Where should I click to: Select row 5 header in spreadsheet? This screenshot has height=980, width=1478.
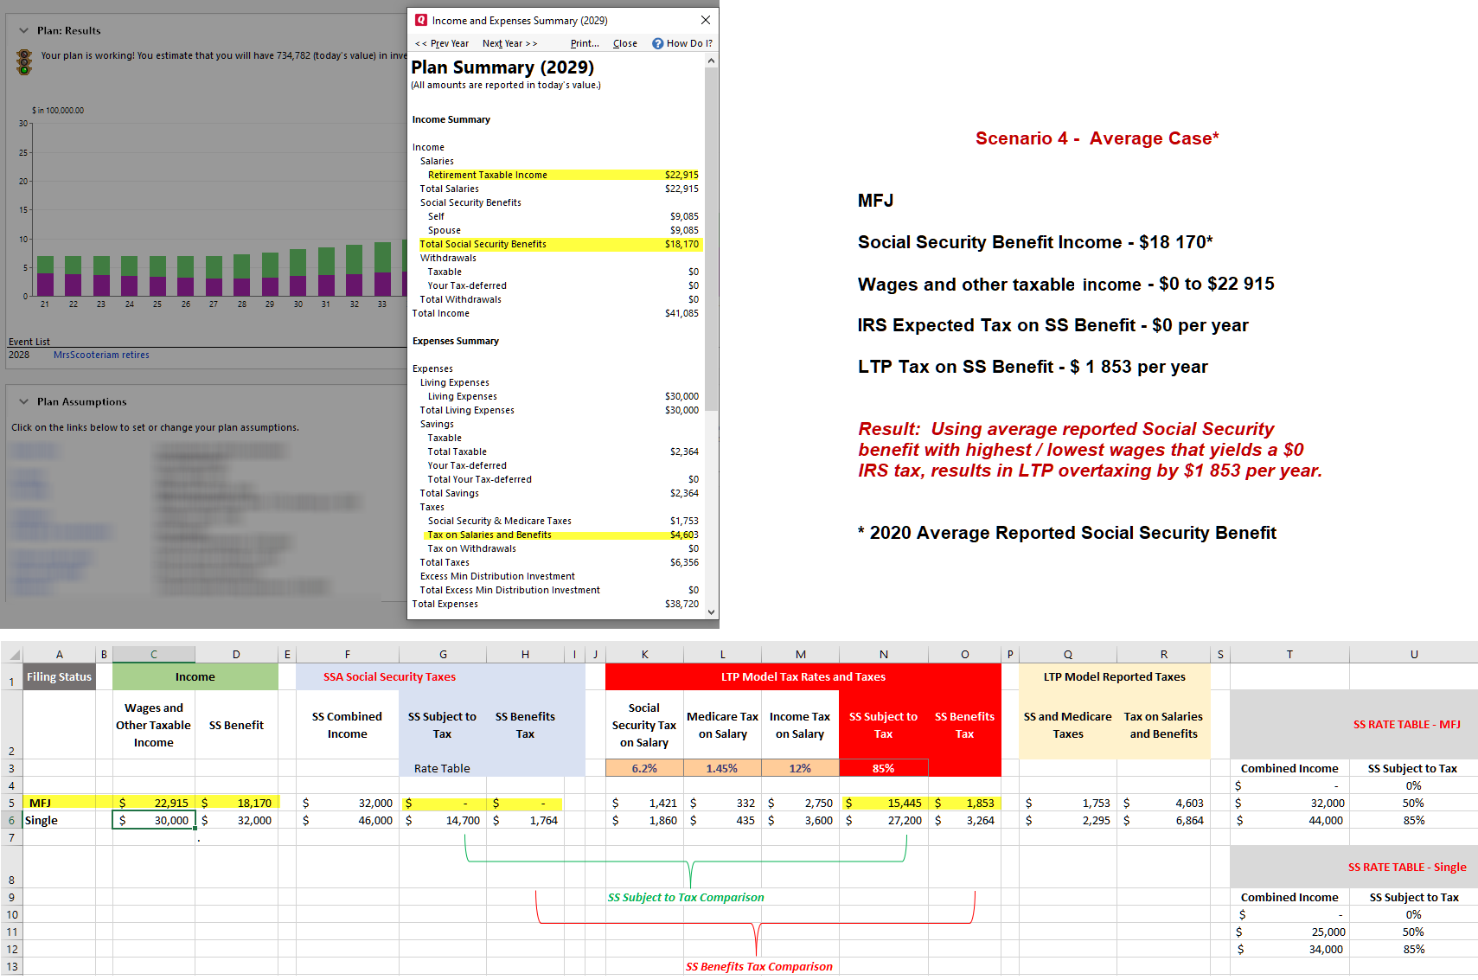tap(11, 803)
